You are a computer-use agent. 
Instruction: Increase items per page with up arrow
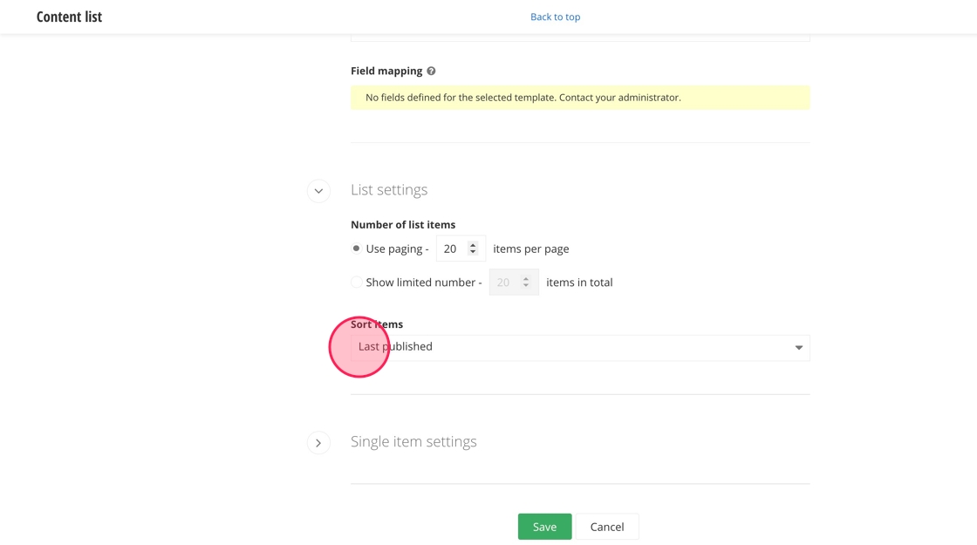[x=473, y=245]
